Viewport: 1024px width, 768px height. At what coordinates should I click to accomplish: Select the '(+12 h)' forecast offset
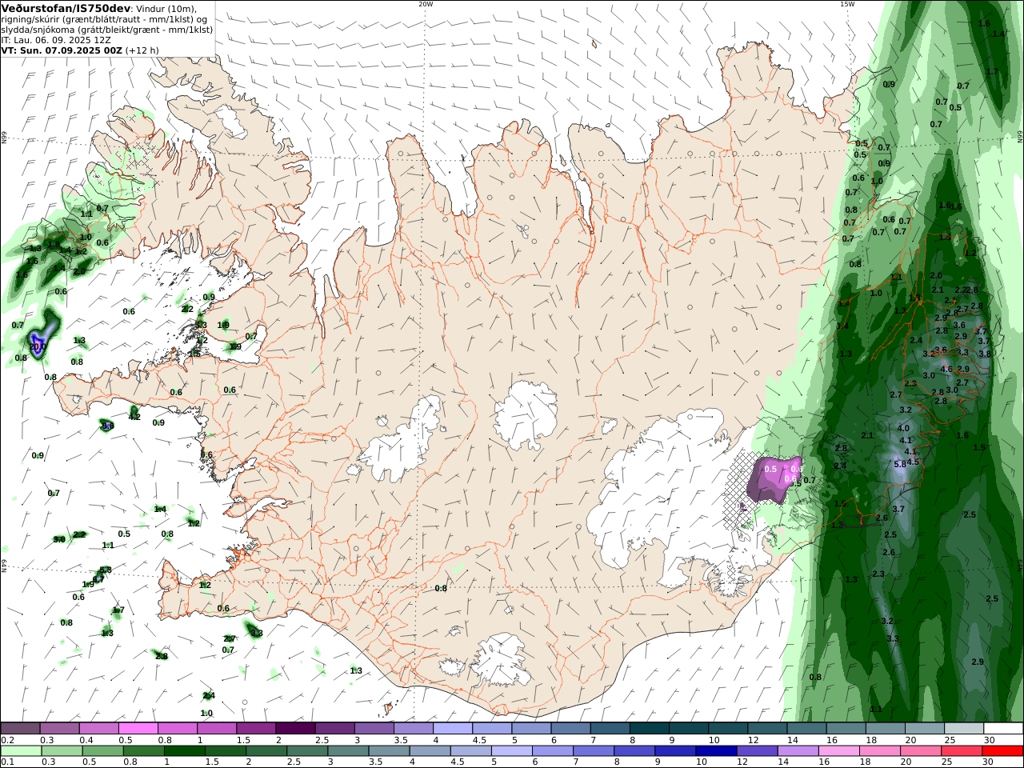(x=142, y=50)
